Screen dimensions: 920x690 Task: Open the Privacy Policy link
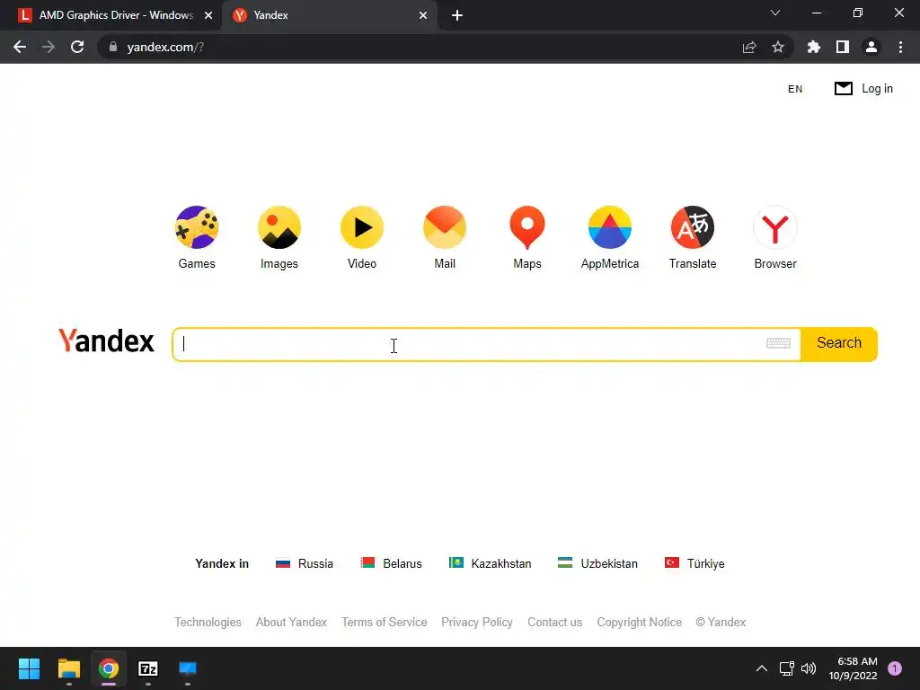(477, 622)
